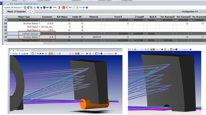The height and width of the screenshot is (115, 206).
Task: Click the zoom magnifier icon in left Shaded Model
Action: (x=57, y=53)
